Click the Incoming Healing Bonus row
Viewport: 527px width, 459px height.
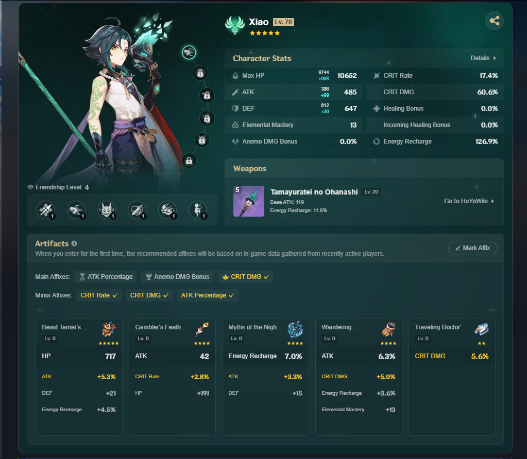pyautogui.click(x=435, y=125)
